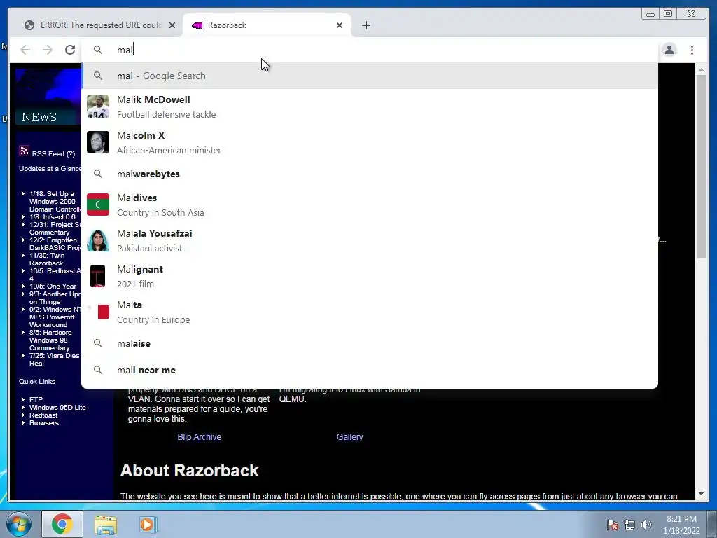Viewport: 717px width, 538px height.
Task: Choose the Malta suggestion
Action: tap(370, 312)
